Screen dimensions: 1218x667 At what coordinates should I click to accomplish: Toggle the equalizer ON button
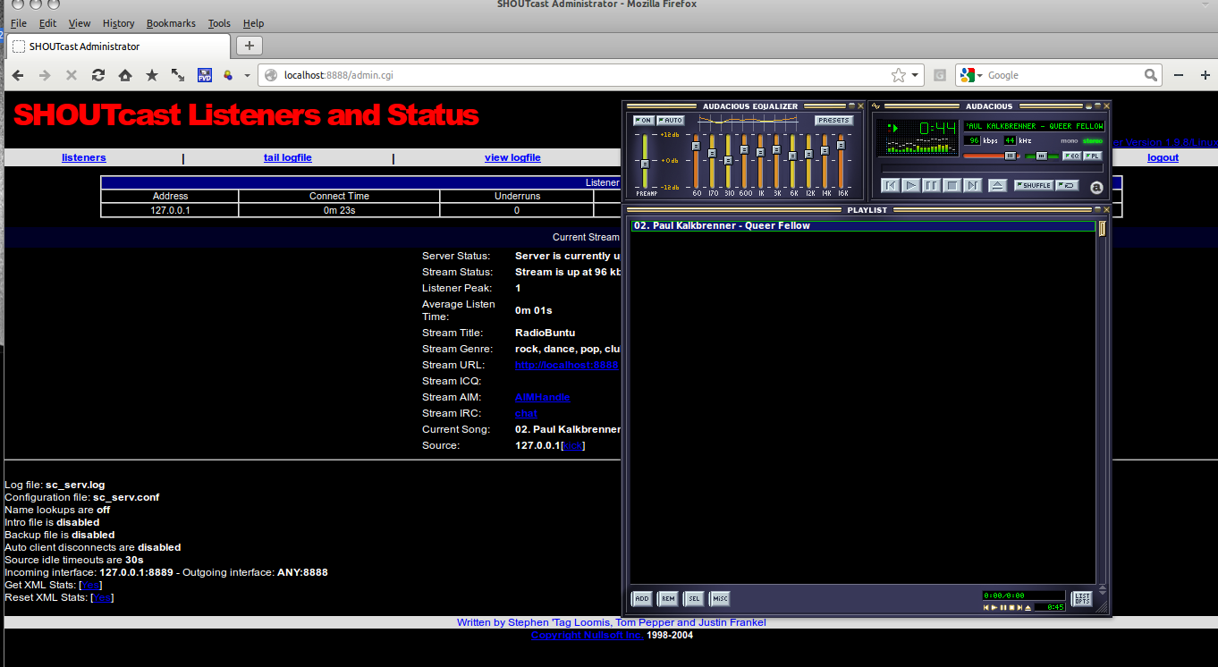tap(643, 121)
